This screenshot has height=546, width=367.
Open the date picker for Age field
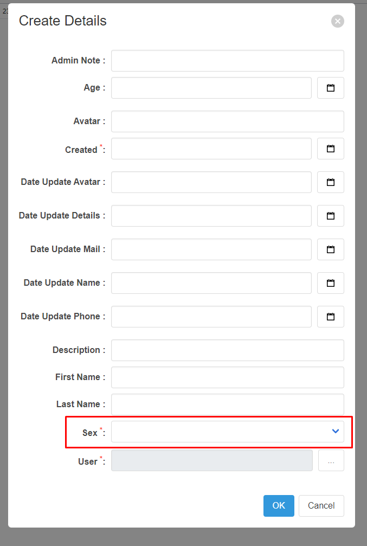tap(330, 88)
